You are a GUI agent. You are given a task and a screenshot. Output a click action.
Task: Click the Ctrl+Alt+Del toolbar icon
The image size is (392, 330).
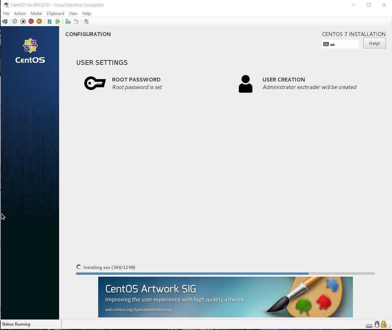pos(5,21)
